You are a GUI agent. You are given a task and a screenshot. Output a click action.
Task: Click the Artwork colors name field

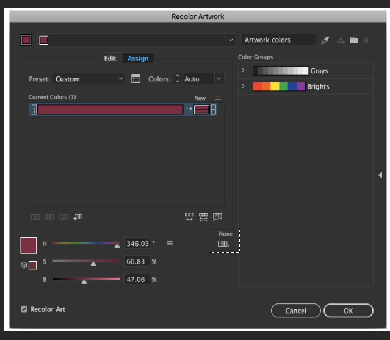(x=279, y=40)
